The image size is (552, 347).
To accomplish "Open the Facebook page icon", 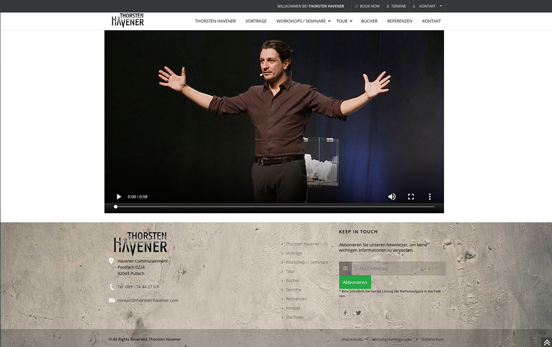I will pos(345,313).
